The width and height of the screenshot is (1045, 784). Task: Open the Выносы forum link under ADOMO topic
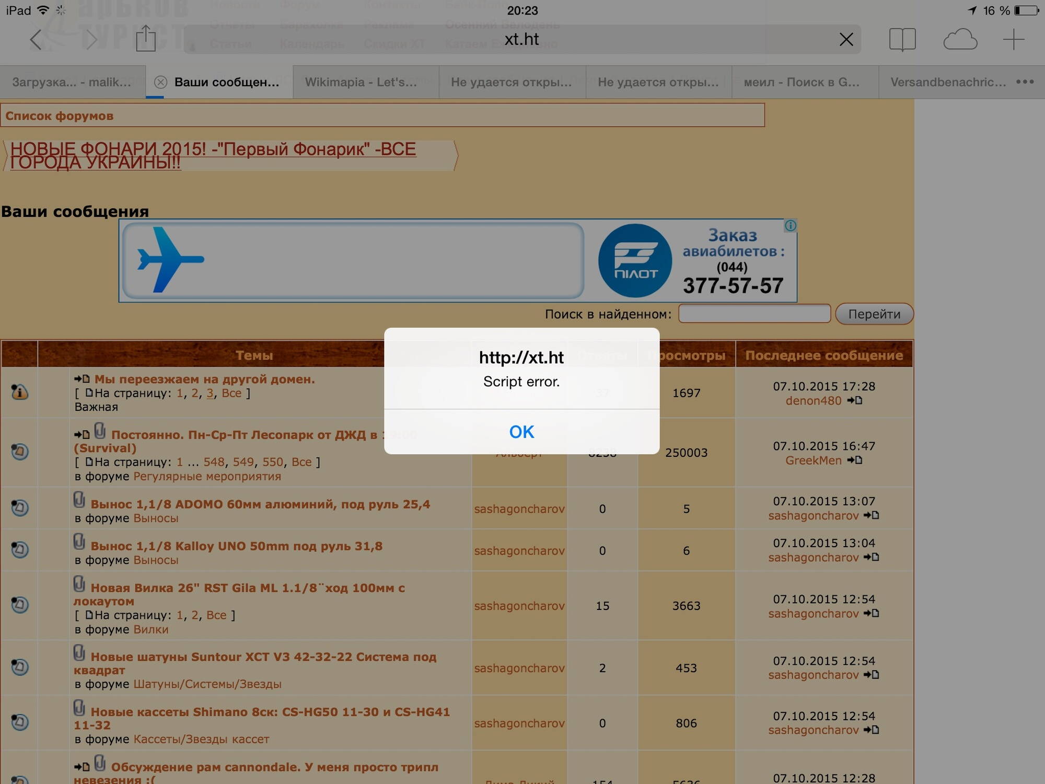[x=156, y=518]
